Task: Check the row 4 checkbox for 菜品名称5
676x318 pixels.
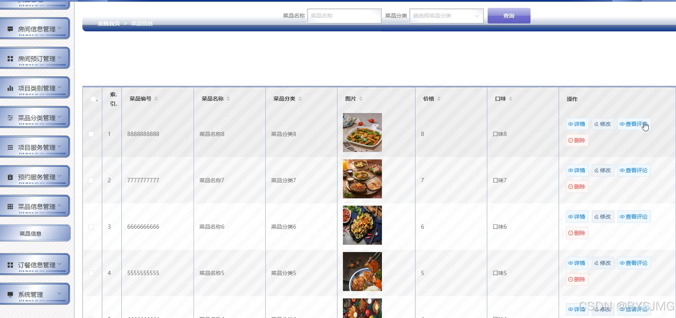Action: coord(91,273)
